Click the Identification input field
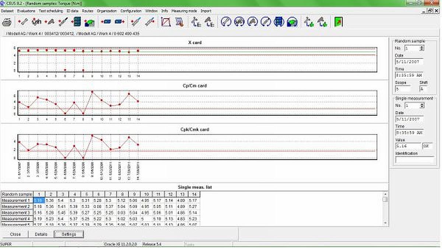The width and height of the screenshot is (442, 249). pos(415,160)
